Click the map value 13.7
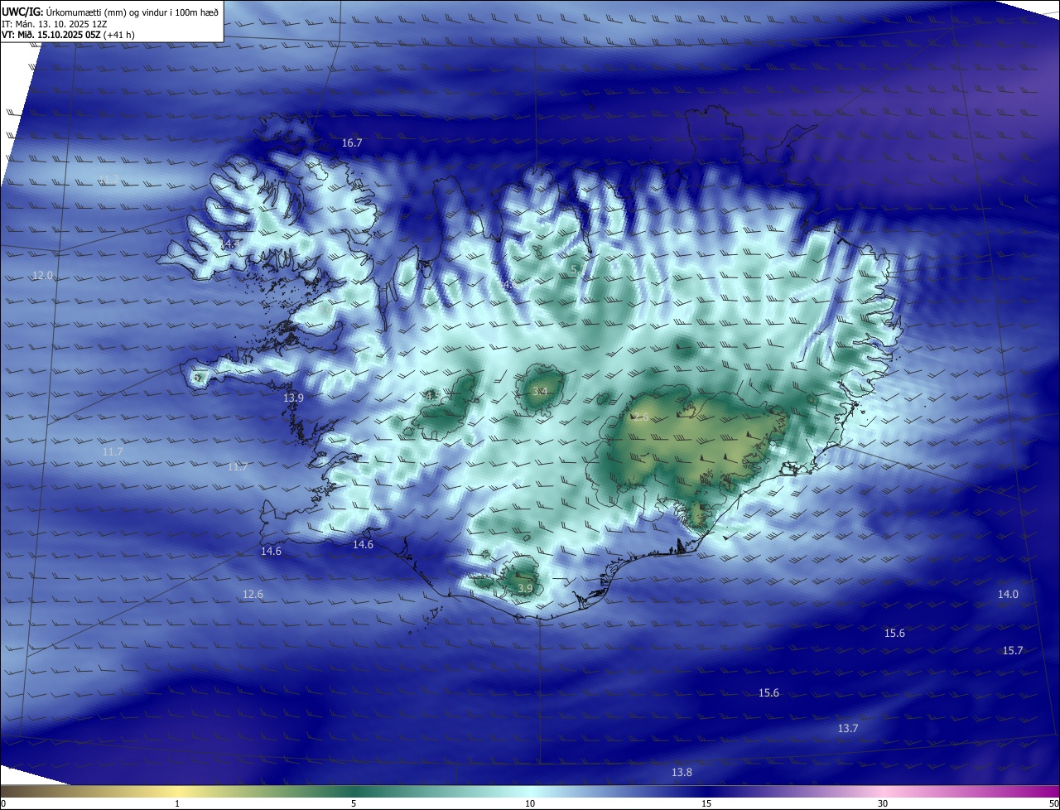1060x810 pixels. (x=848, y=729)
